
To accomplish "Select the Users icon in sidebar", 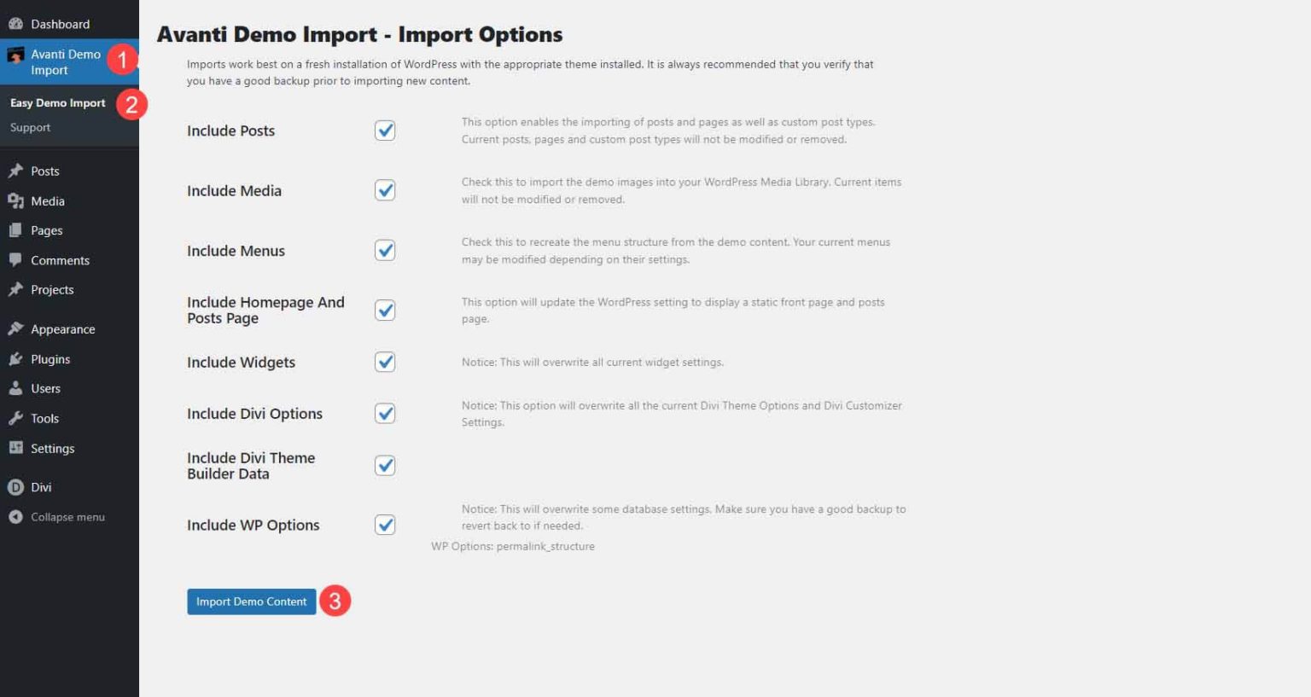I will pyautogui.click(x=15, y=388).
